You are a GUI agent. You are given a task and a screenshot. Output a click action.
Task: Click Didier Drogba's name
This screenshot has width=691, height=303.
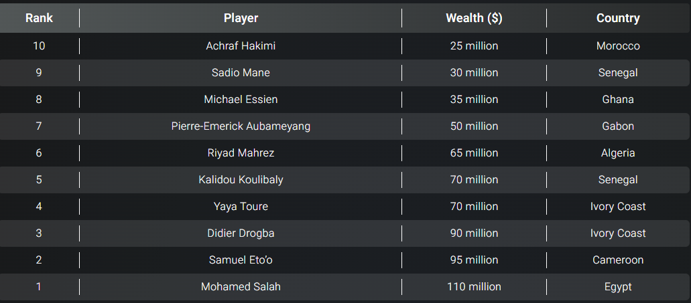(x=241, y=233)
